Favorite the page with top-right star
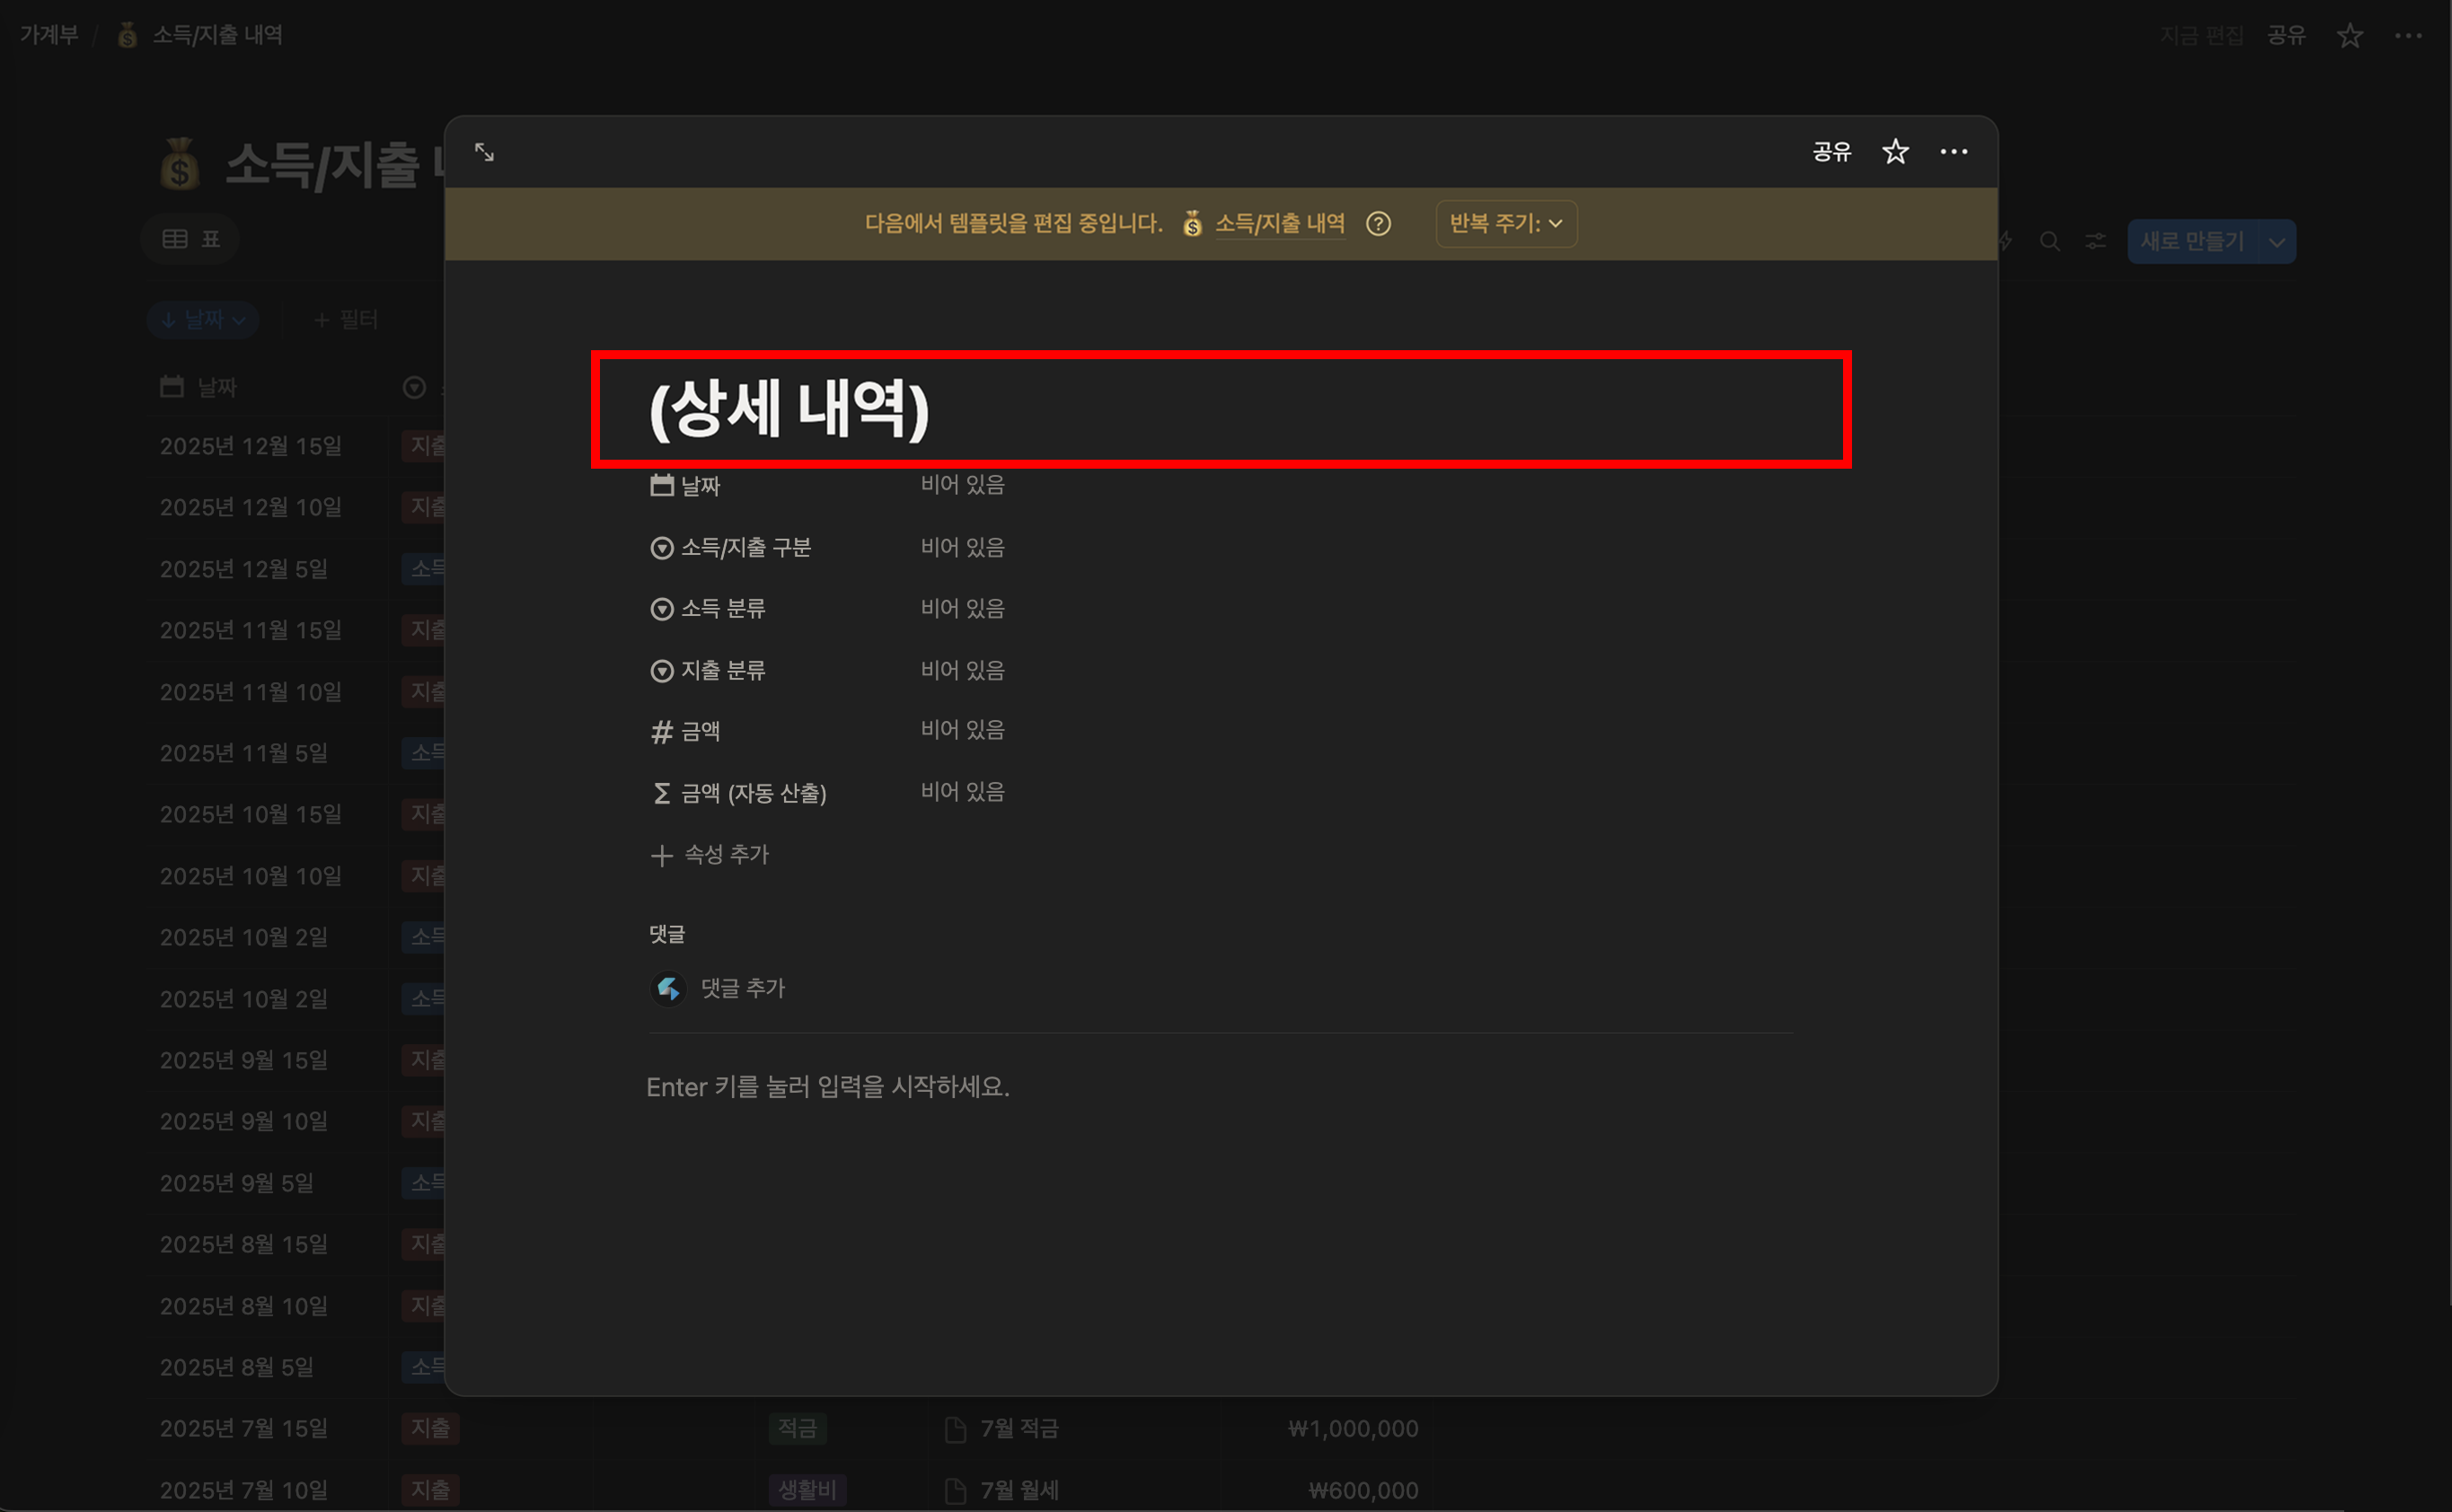The height and width of the screenshot is (1512, 2452). (x=2349, y=36)
